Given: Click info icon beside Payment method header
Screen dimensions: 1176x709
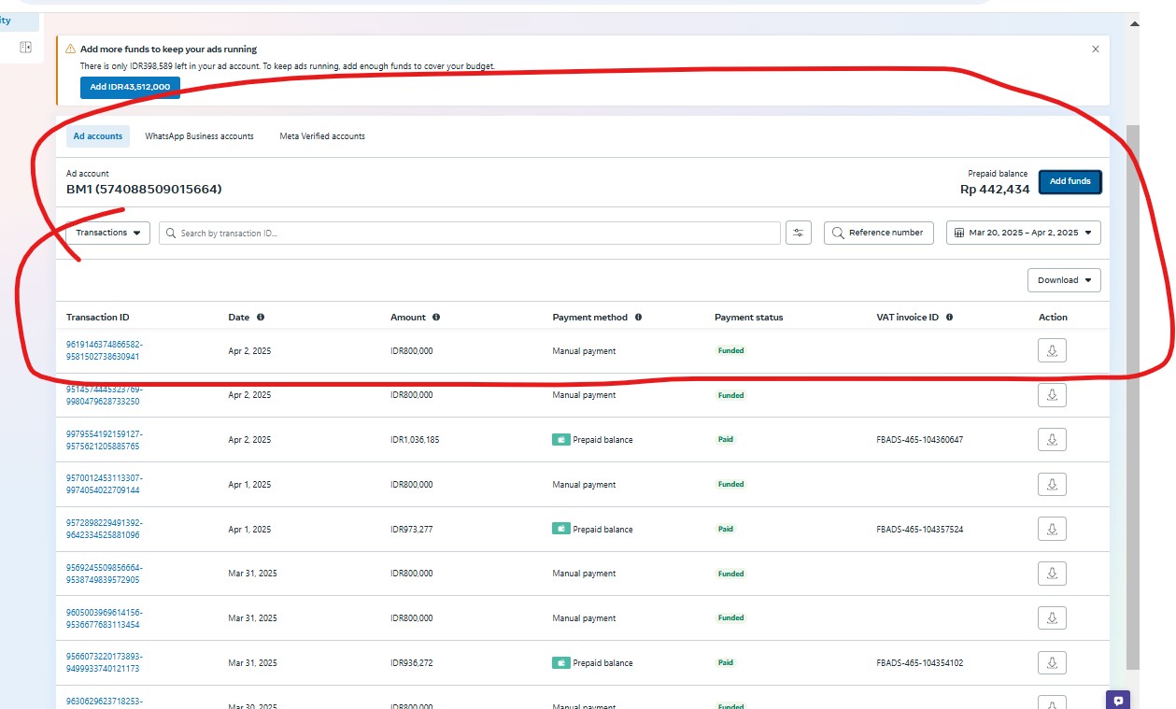Looking at the screenshot, I should point(639,318).
